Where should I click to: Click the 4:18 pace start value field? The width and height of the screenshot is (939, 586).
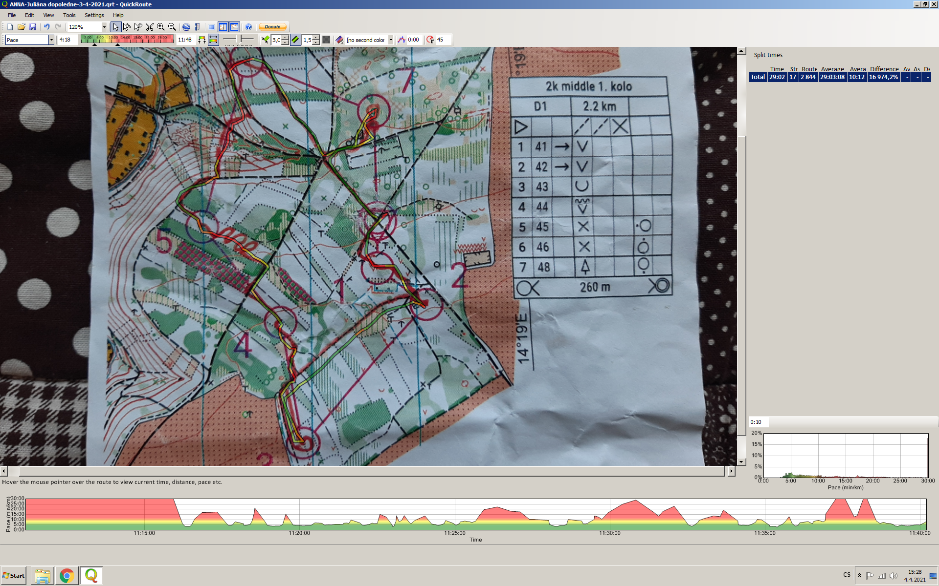[67, 40]
